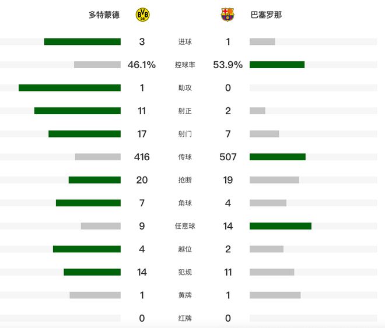Click Barcelona's green 传球 bar
This screenshot has width=385, height=328.
point(278,157)
